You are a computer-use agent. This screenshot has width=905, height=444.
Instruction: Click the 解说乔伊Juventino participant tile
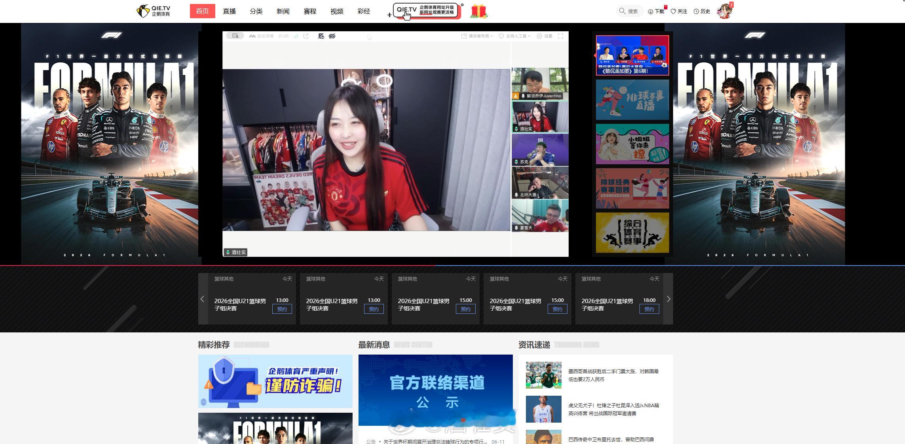[x=540, y=83]
